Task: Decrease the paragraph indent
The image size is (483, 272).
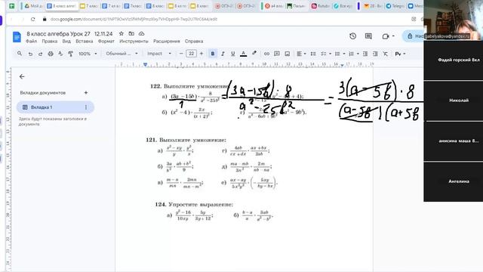Action: tap(365, 54)
